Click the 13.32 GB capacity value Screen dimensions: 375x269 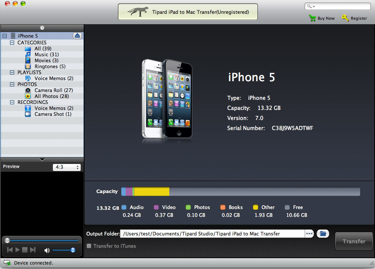[x=269, y=108]
